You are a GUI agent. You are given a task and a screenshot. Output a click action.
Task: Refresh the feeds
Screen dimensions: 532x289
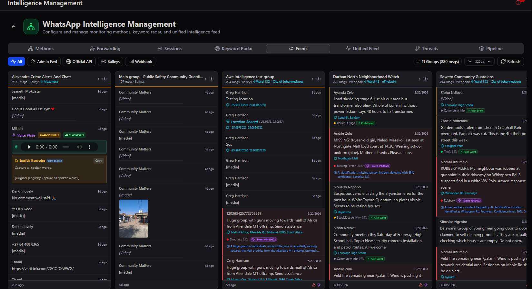[510, 61]
